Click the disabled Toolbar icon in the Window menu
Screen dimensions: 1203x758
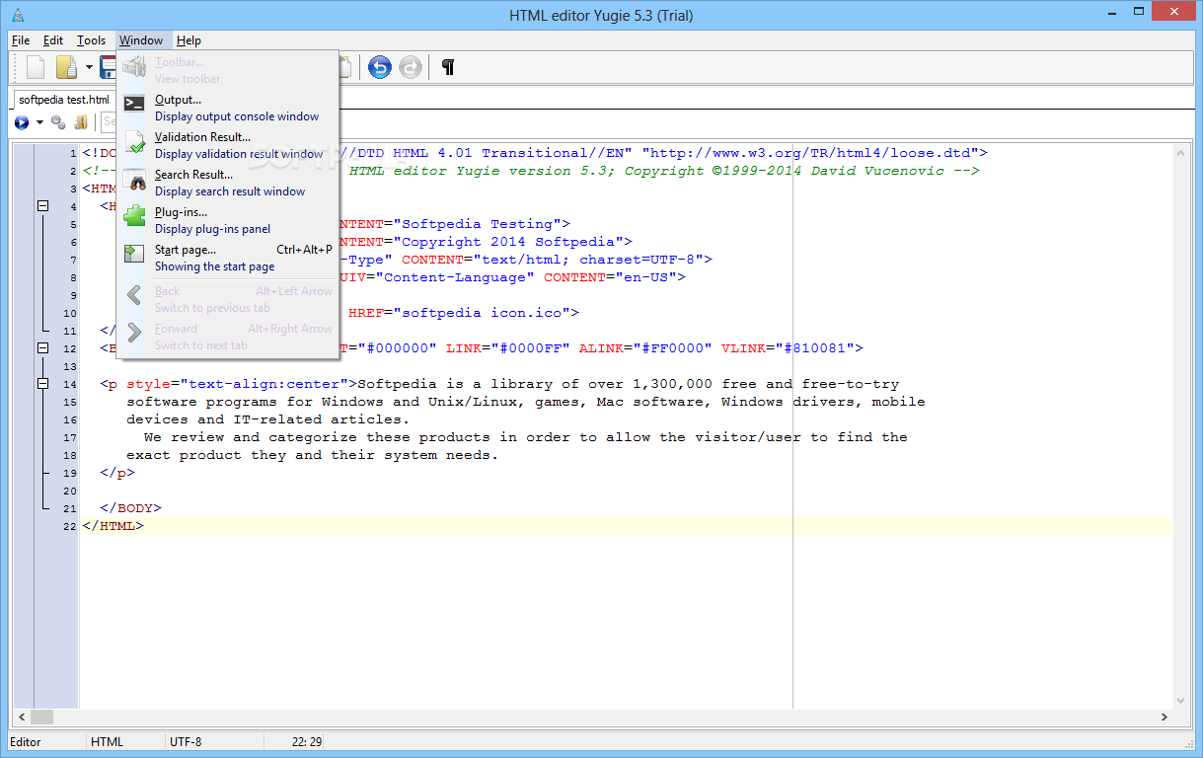coord(134,66)
